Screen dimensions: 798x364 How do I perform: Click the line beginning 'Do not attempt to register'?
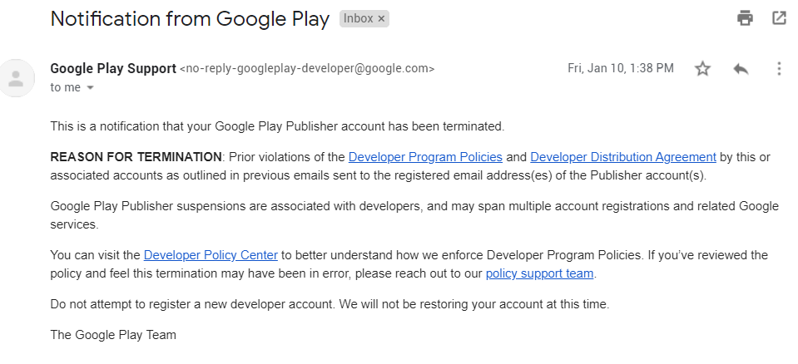point(330,304)
